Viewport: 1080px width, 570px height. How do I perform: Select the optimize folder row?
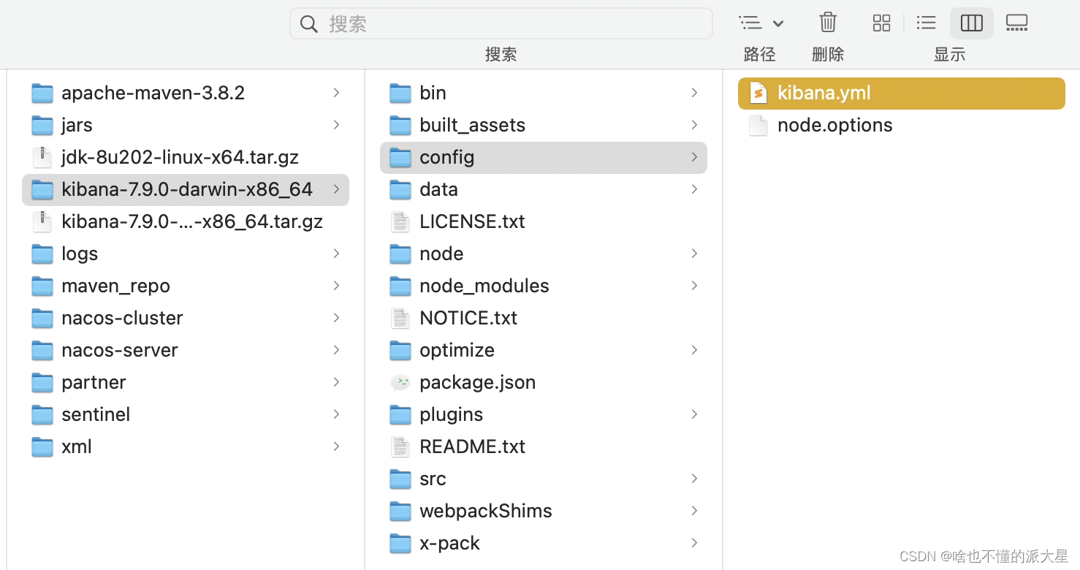pyautogui.click(x=544, y=350)
